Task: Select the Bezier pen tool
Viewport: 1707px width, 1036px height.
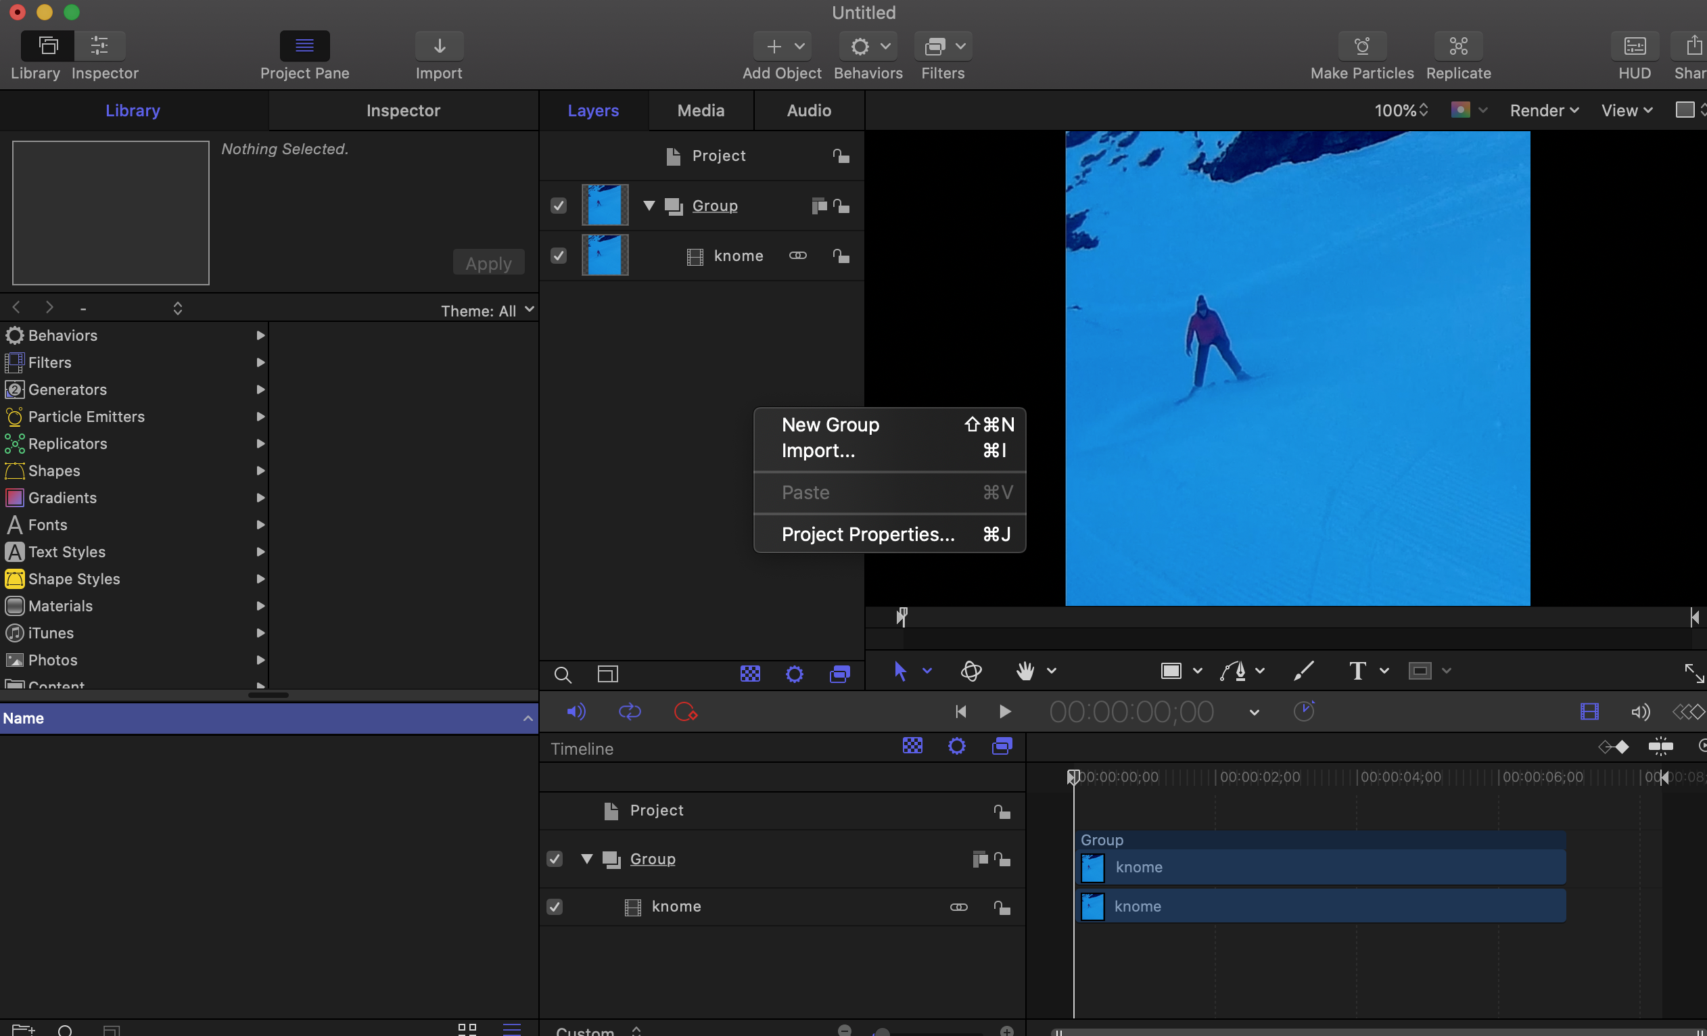Action: (1232, 670)
